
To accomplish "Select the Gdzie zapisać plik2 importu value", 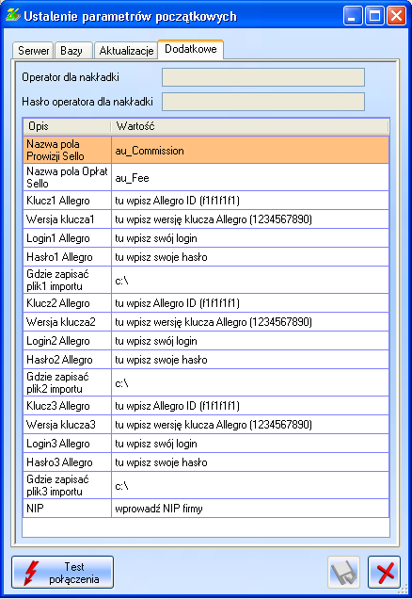I will [x=250, y=382].
